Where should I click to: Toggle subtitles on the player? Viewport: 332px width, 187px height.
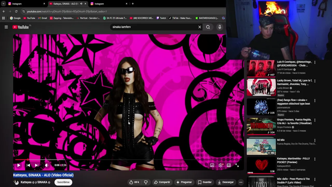coord(212,165)
